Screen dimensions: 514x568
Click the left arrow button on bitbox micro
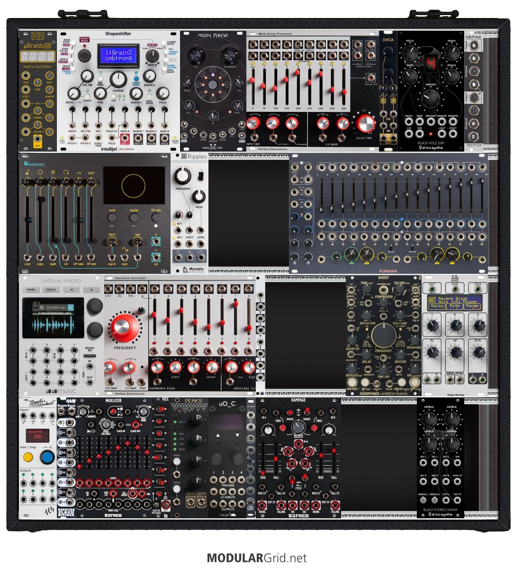point(72,289)
